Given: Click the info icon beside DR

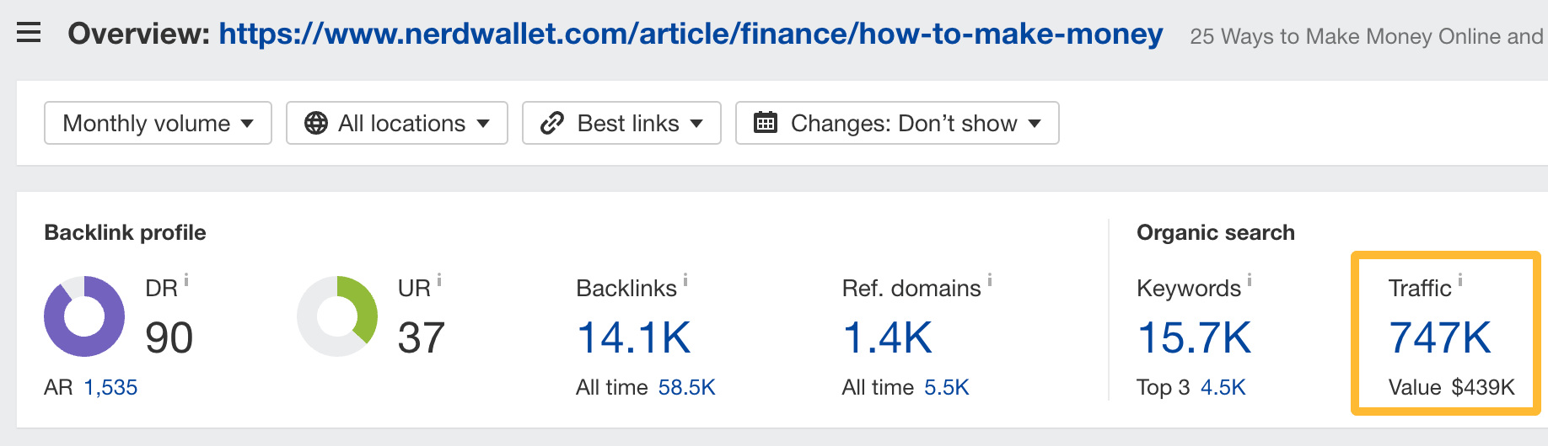Looking at the screenshot, I should [x=186, y=280].
